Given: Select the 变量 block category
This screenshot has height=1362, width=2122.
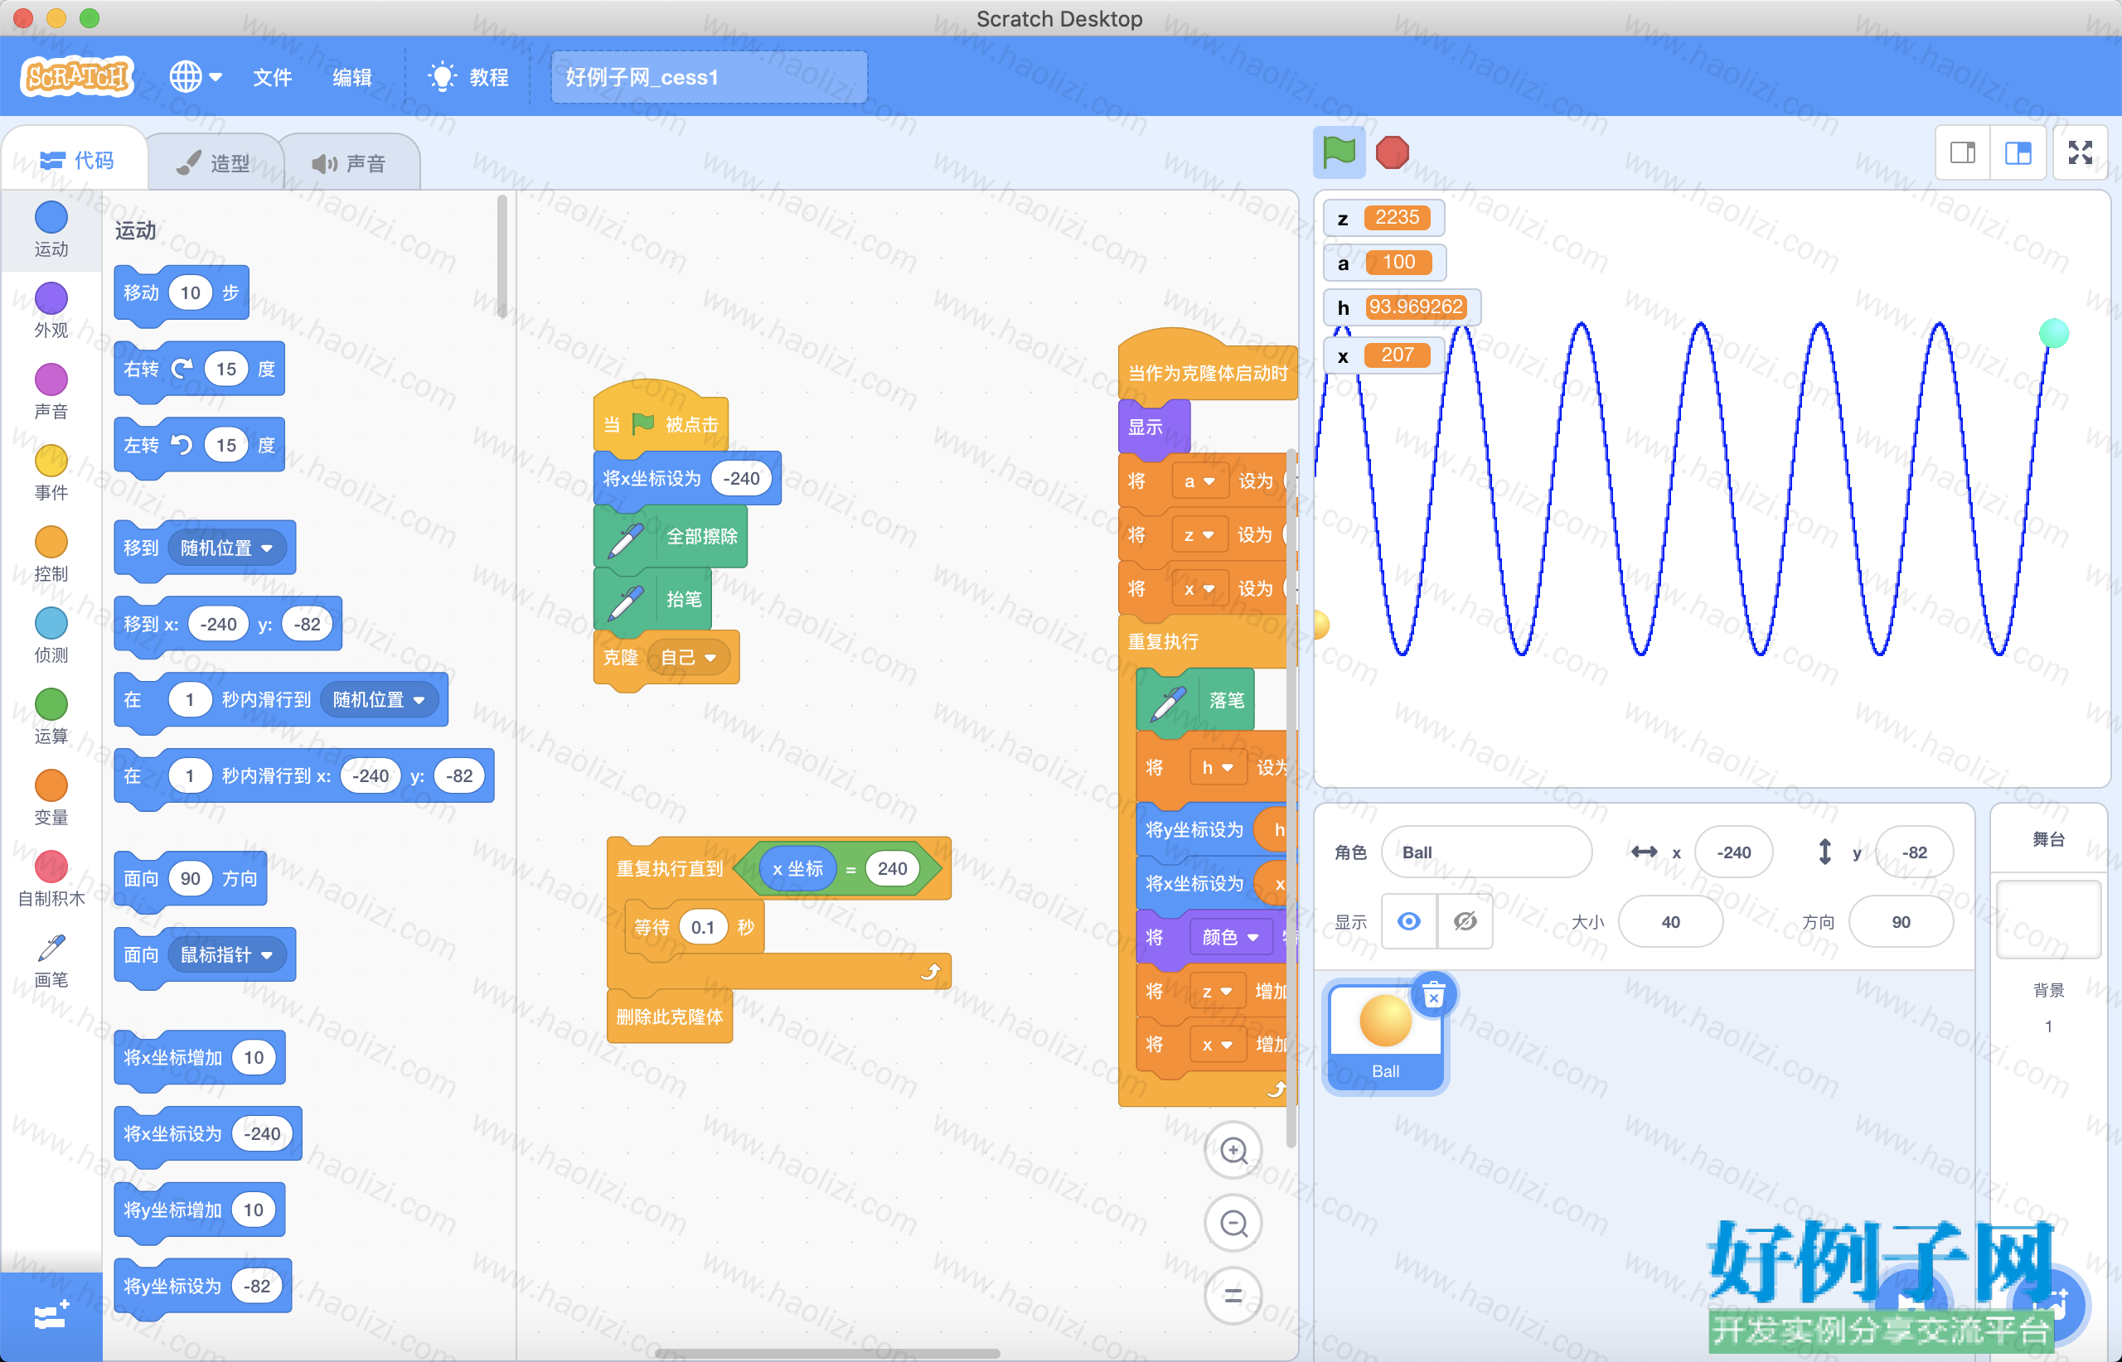Looking at the screenshot, I should tap(51, 799).
